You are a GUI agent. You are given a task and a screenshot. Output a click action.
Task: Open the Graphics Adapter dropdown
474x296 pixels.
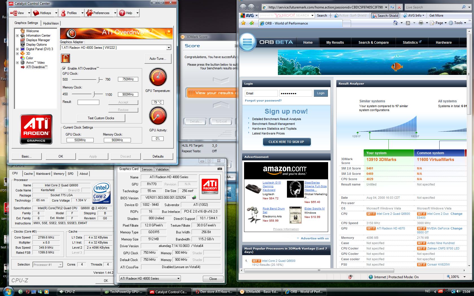click(x=169, y=48)
